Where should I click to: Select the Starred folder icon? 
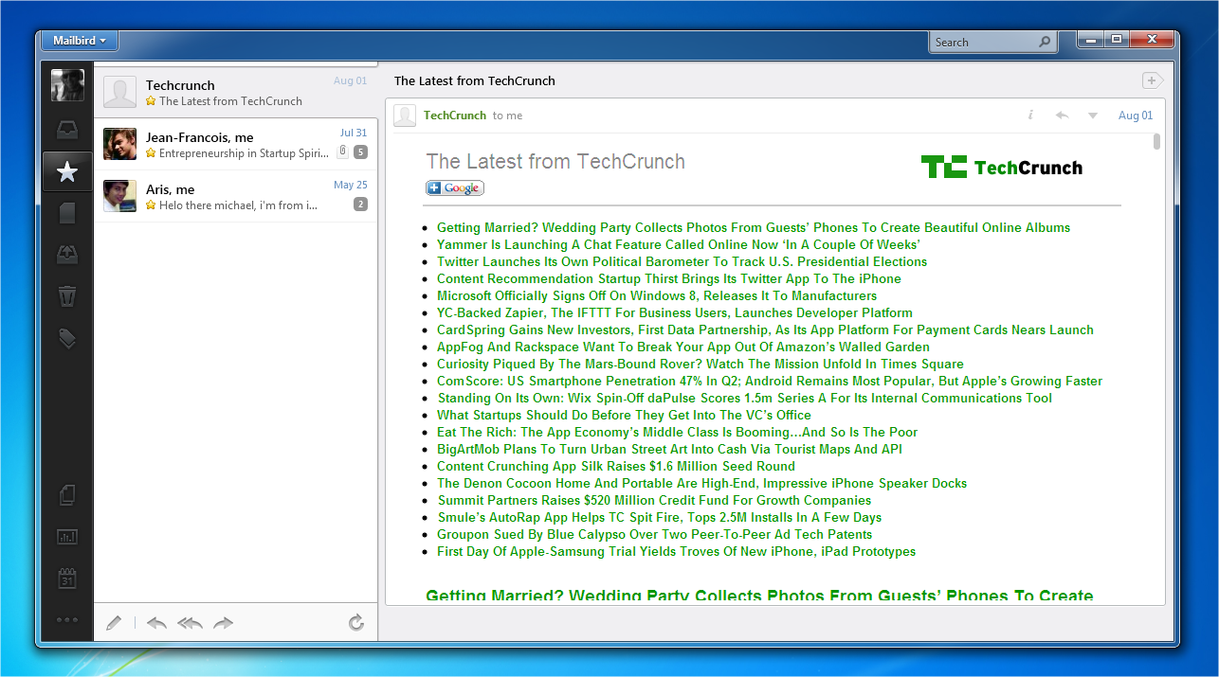67,171
